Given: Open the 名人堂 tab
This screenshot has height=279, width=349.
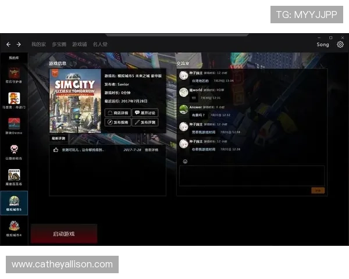Looking at the screenshot, I should (100, 44).
